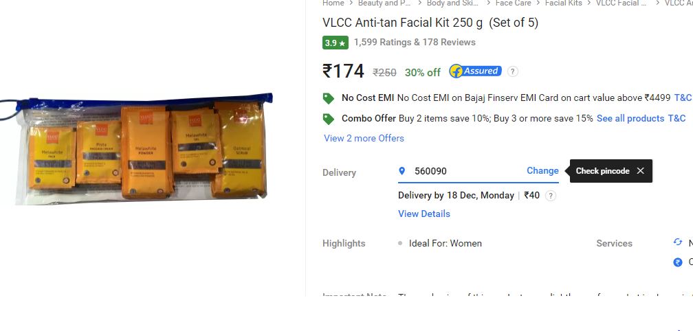Expand View 2 more Offers
The image size is (693, 331).
[x=364, y=138]
